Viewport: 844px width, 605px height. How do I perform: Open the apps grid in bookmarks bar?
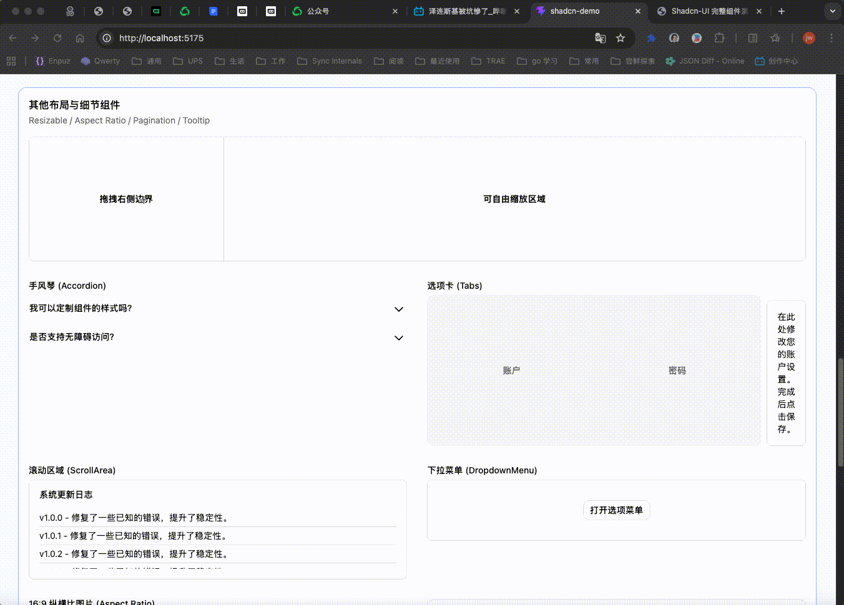point(11,61)
